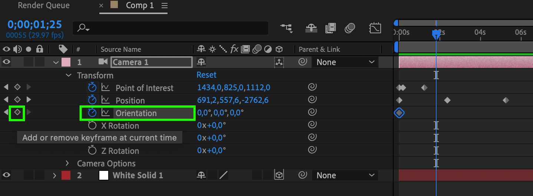Image resolution: width=533 pixels, height=196 pixels.
Task: Click the camera icon beside Camera 1
Action: [x=103, y=62]
